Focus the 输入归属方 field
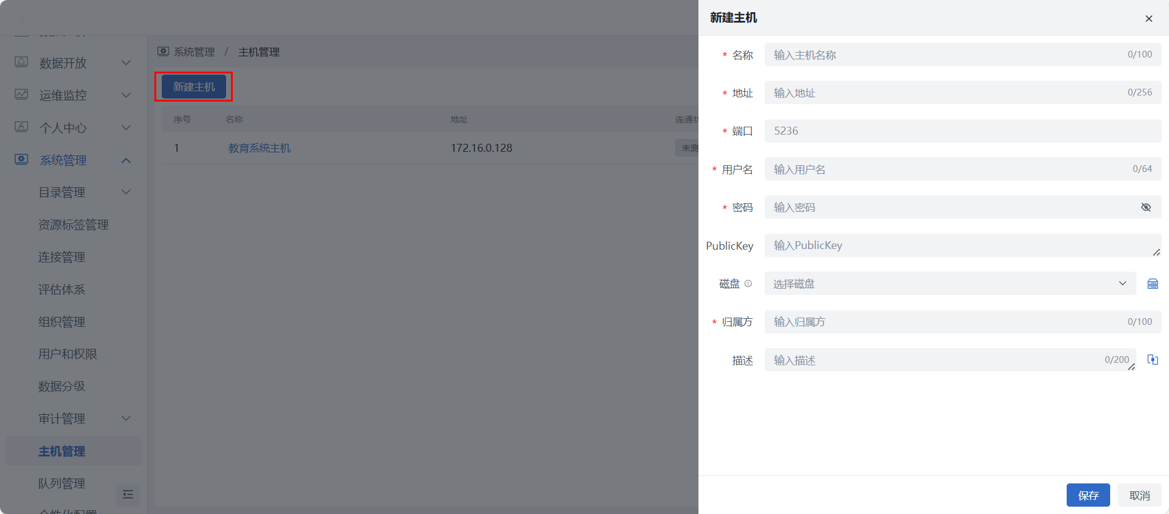The image size is (1169, 514). (963, 322)
